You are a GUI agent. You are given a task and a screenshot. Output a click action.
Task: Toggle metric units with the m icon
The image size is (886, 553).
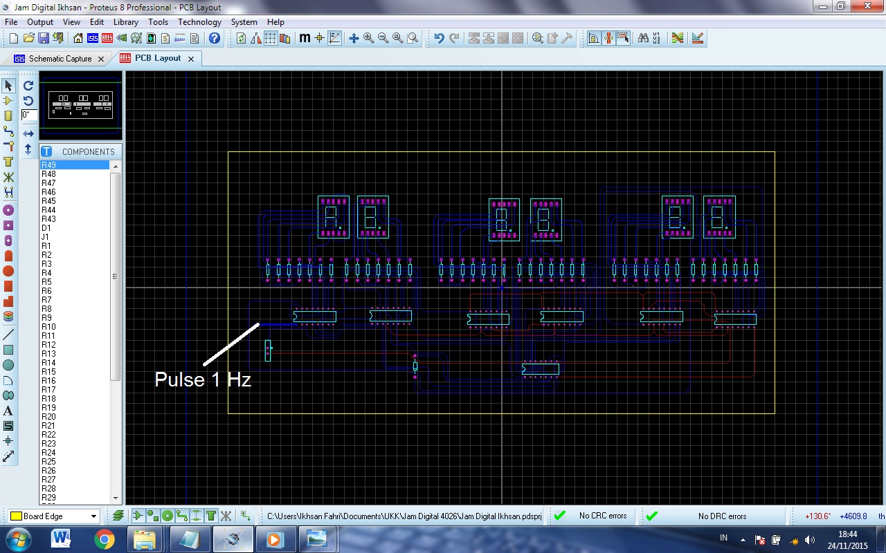click(x=305, y=38)
